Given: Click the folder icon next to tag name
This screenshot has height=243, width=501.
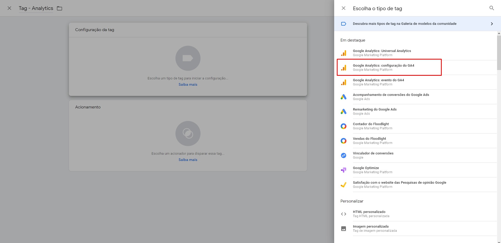Looking at the screenshot, I should [x=60, y=8].
